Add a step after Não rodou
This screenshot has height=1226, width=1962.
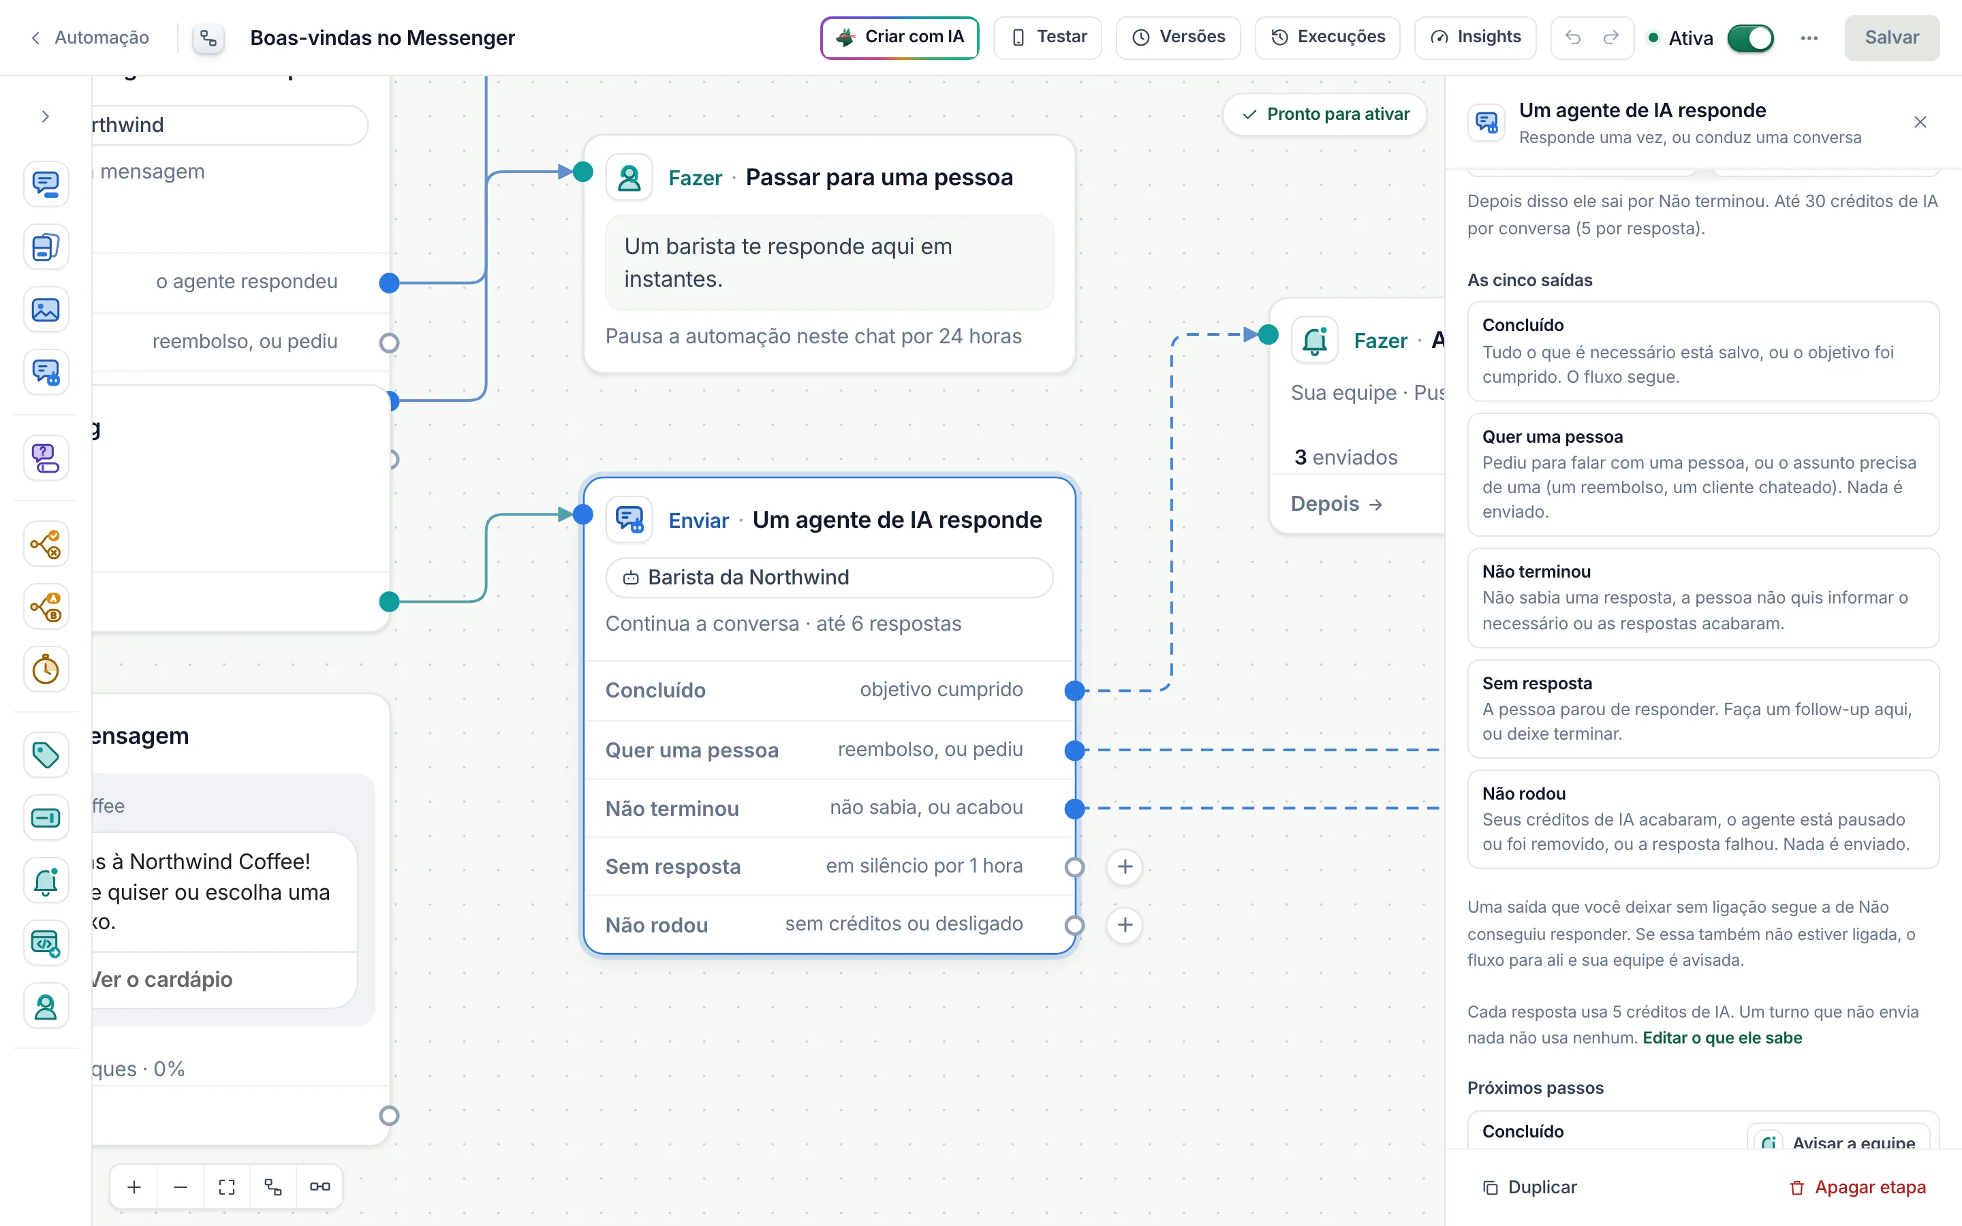coord(1125,925)
